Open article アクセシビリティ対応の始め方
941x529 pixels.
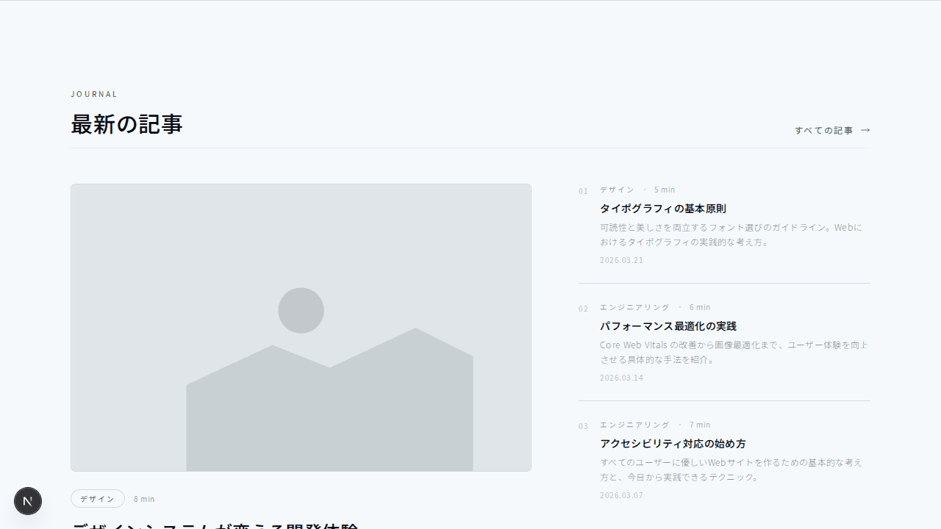point(673,444)
